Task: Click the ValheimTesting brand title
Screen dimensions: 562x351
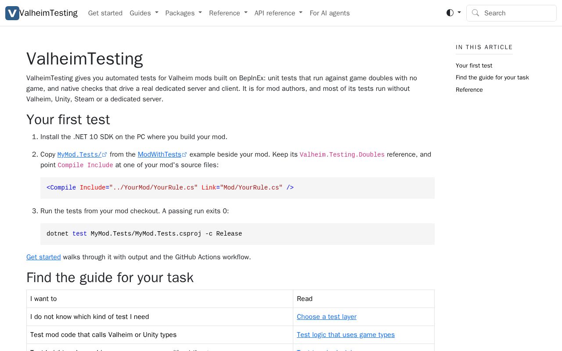Action: pyautogui.click(x=48, y=13)
